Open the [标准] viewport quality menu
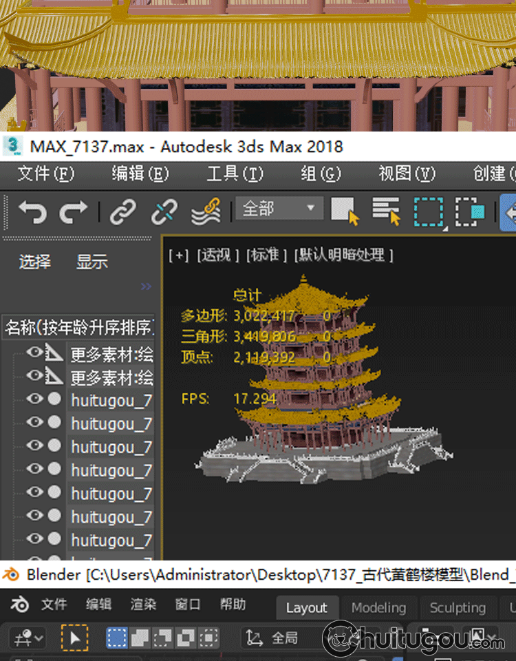This screenshot has height=661, width=516. [x=266, y=255]
